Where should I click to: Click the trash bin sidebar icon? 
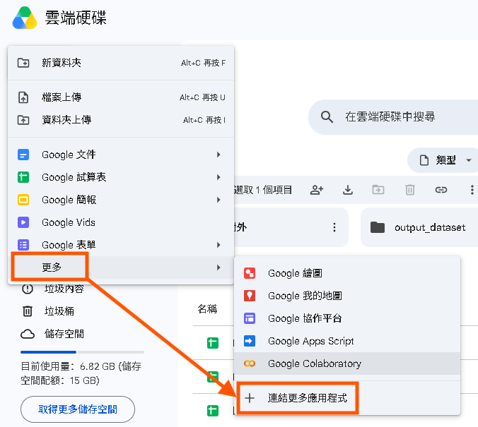(x=28, y=311)
